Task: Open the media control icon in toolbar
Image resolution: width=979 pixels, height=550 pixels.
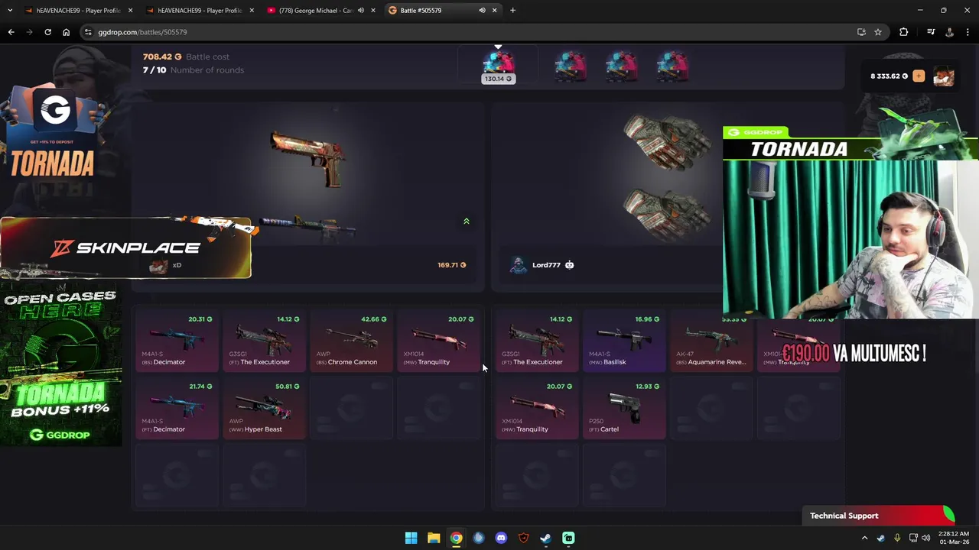Action: [931, 32]
